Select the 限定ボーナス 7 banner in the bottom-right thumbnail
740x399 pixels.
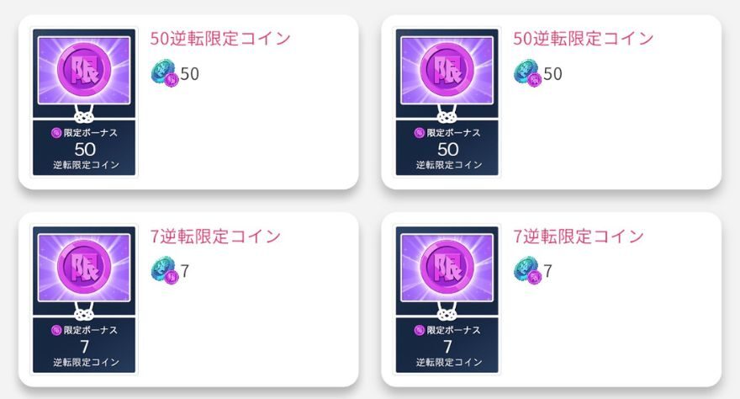448,345
